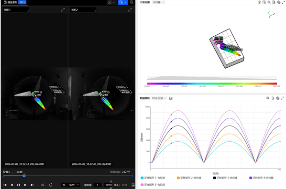
Task: Click the colored blade in Camera 1 image
Action: coord(40,104)
